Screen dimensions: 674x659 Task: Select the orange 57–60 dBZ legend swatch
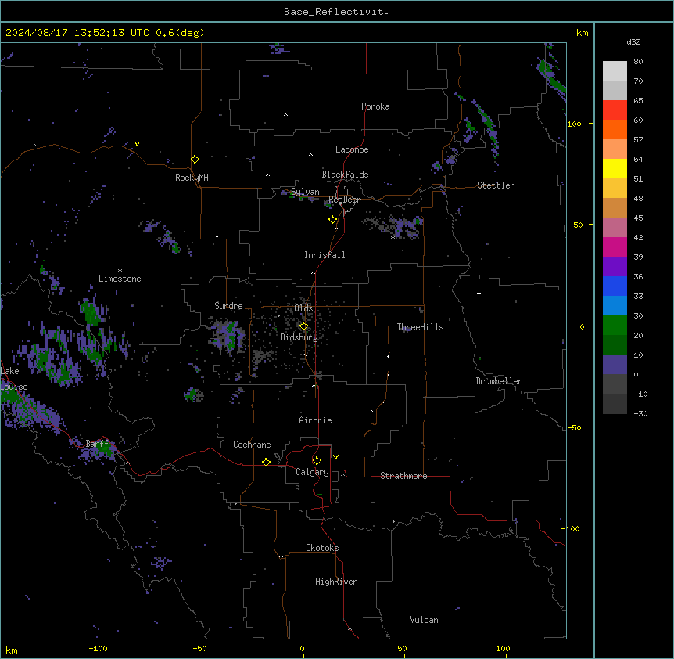click(x=615, y=129)
